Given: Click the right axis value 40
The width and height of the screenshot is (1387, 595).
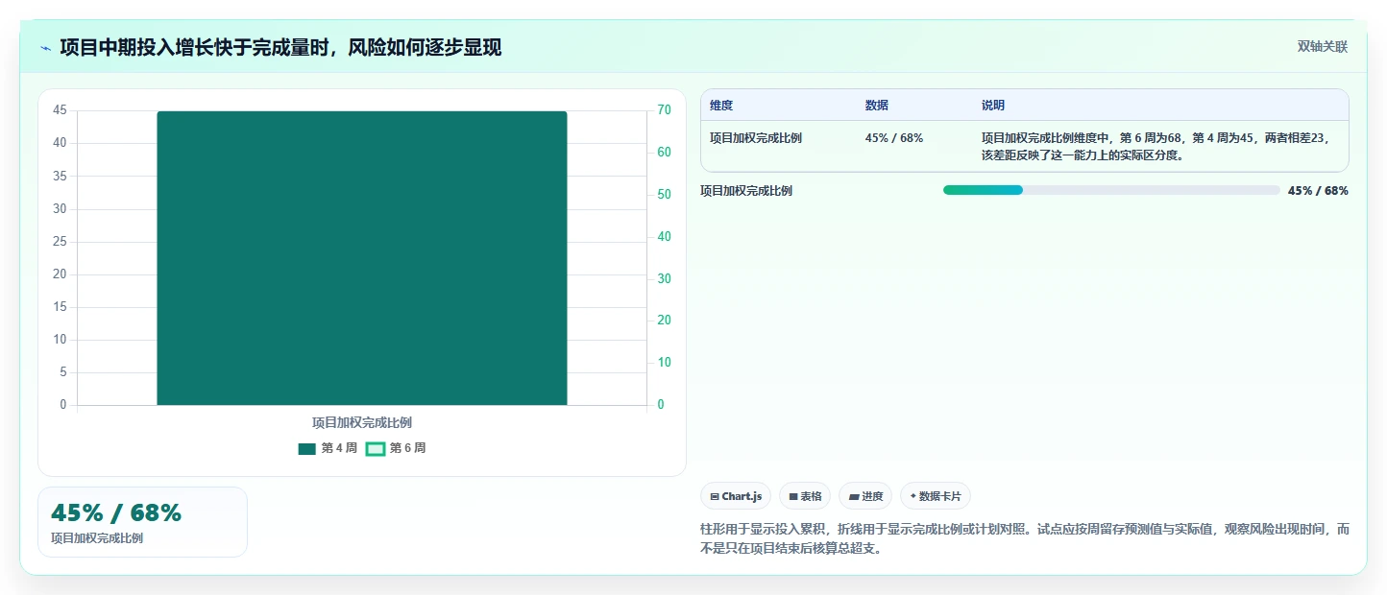Looking at the screenshot, I should coord(664,236).
